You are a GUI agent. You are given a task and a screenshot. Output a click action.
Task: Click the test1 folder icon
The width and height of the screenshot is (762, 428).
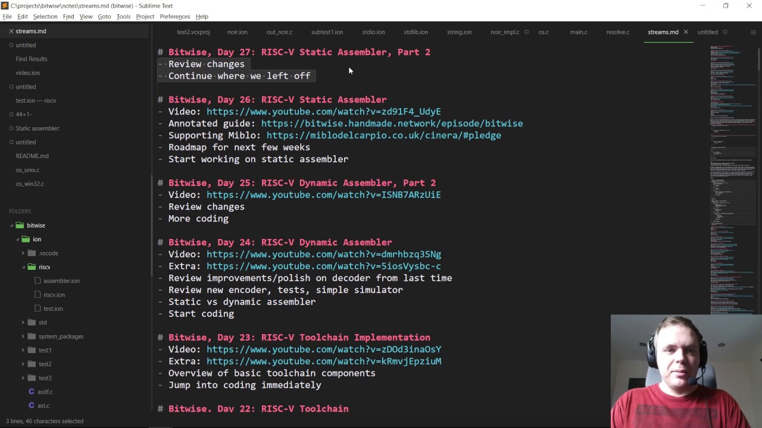pyautogui.click(x=32, y=350)
